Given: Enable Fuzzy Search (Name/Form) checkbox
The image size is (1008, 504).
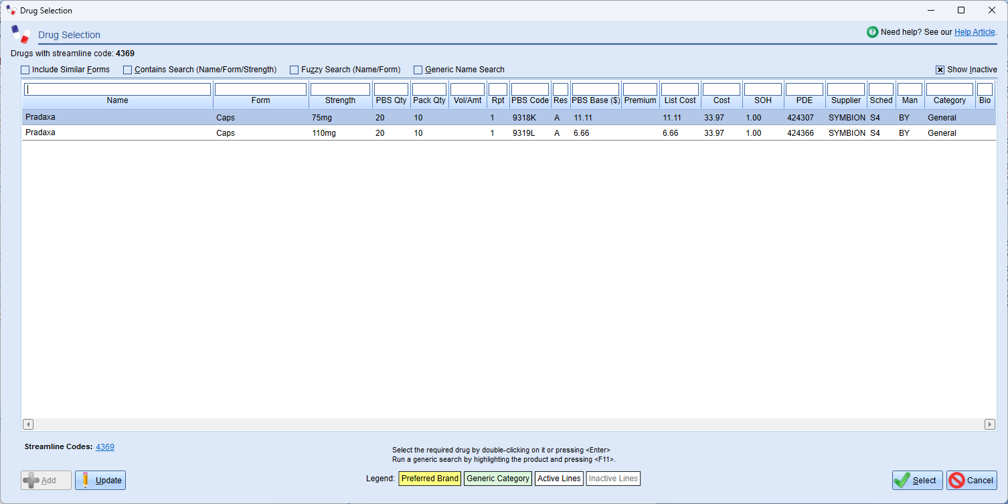Looking at the screenshot, I should point(295,70).
